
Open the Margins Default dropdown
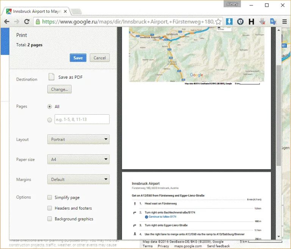coord(78,179)
